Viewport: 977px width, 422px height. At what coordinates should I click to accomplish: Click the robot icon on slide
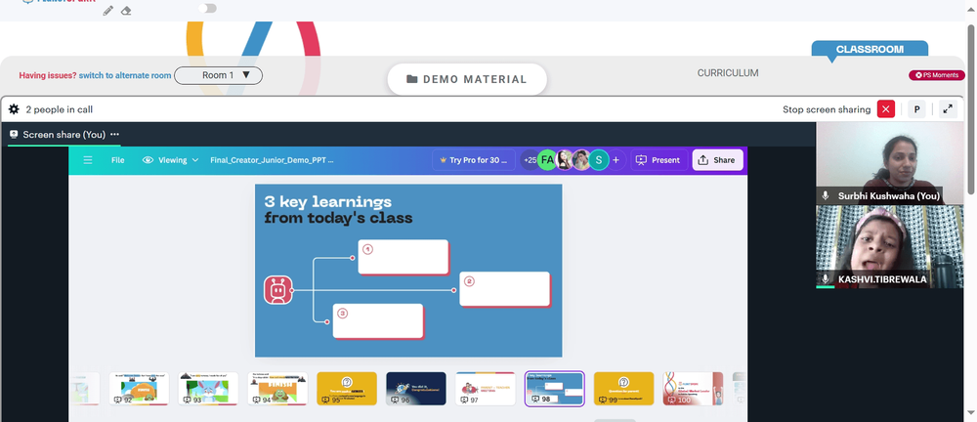click(x=277, y=290)
